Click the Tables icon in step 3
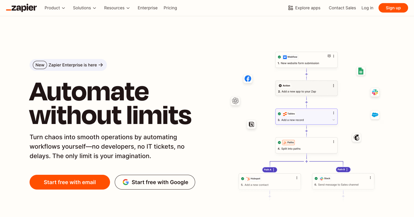The image size is (414, 217). coord(285,114)
